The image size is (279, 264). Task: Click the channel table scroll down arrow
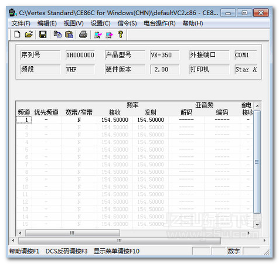[x=257, y=224]
